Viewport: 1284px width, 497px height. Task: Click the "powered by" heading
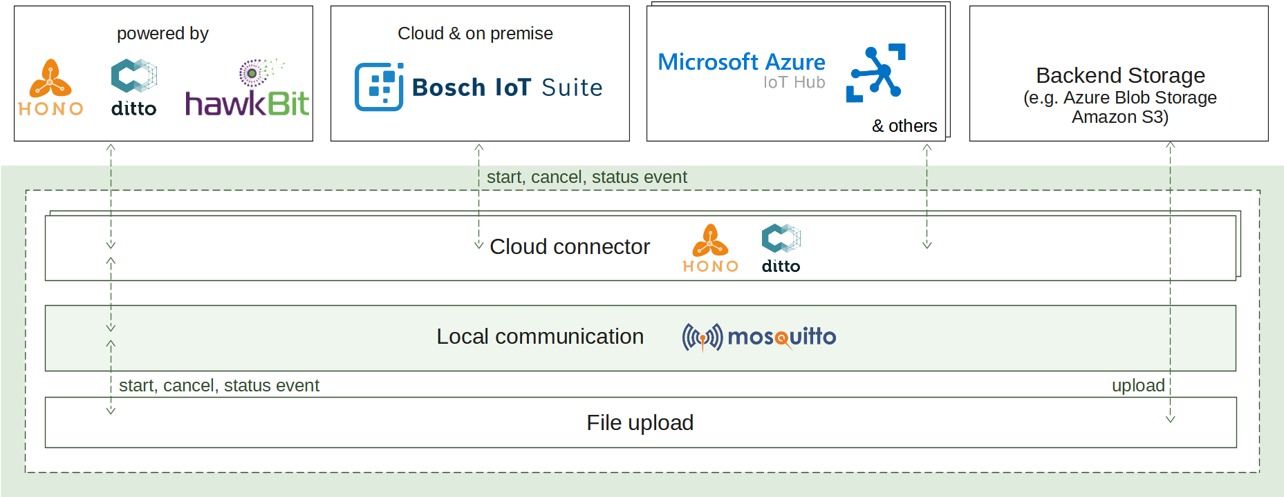(x=162, y=33)
